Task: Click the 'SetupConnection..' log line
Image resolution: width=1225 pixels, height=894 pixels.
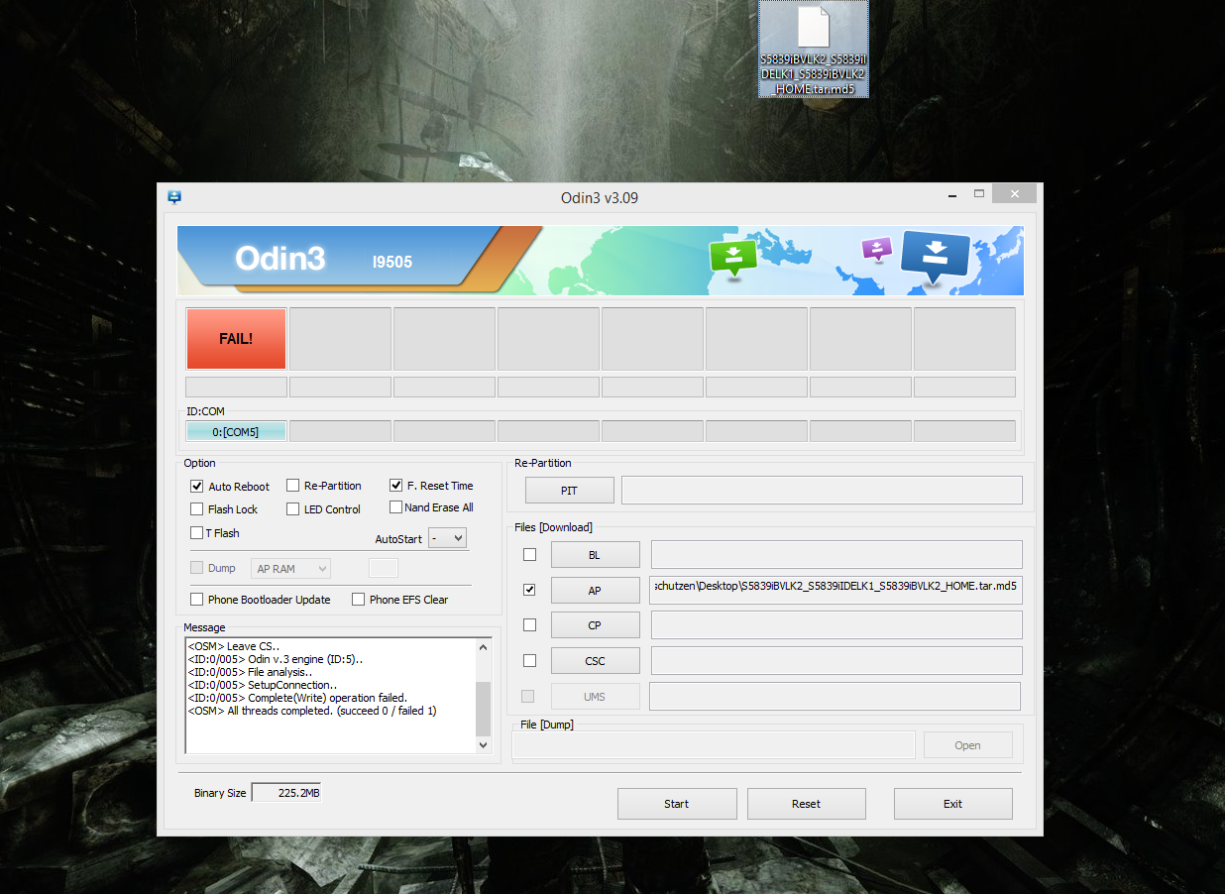Action: click(x=263, y=685)
